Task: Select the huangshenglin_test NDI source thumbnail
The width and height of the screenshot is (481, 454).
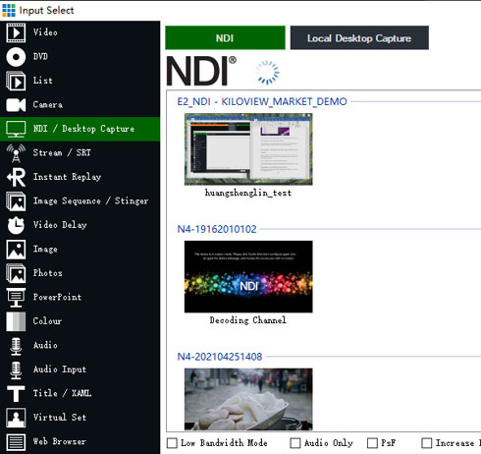Action: tap(248, 149)
